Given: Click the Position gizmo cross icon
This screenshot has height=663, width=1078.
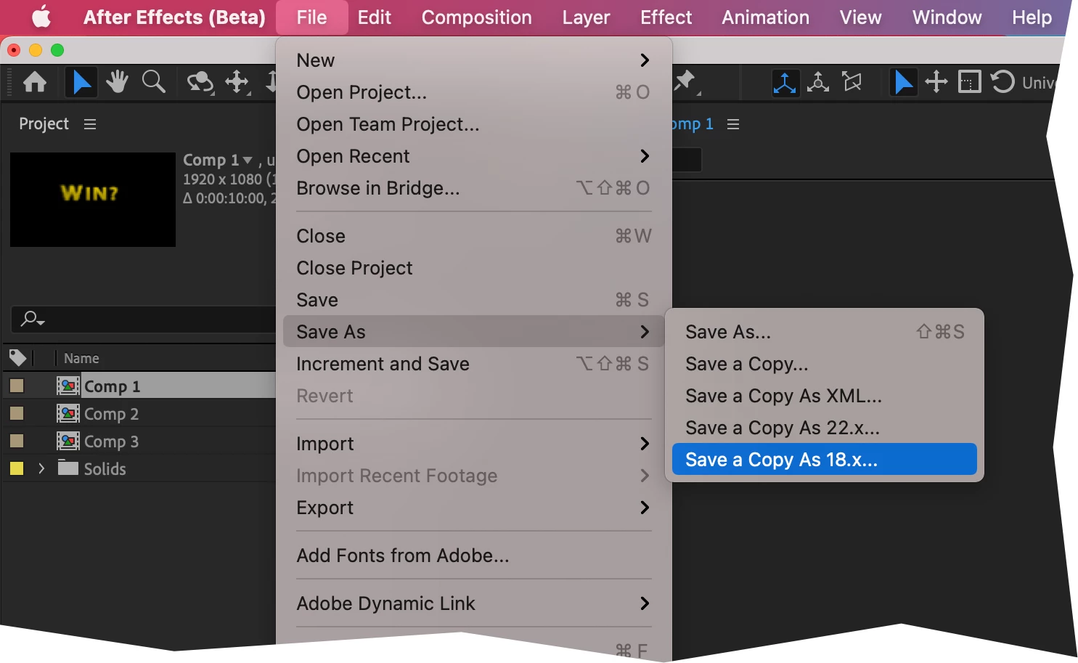Looking at the screenshot, I should pos(936,81).
